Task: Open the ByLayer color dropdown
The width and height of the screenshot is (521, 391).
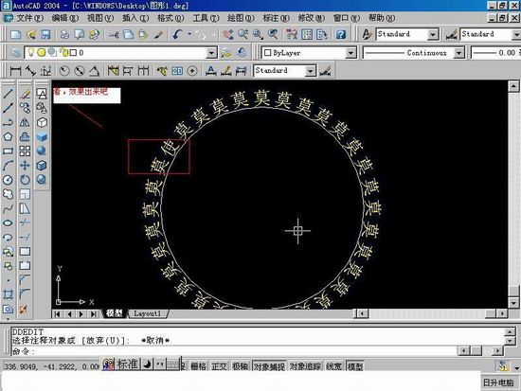Action: pyautogui.click(x=350, y=53)
